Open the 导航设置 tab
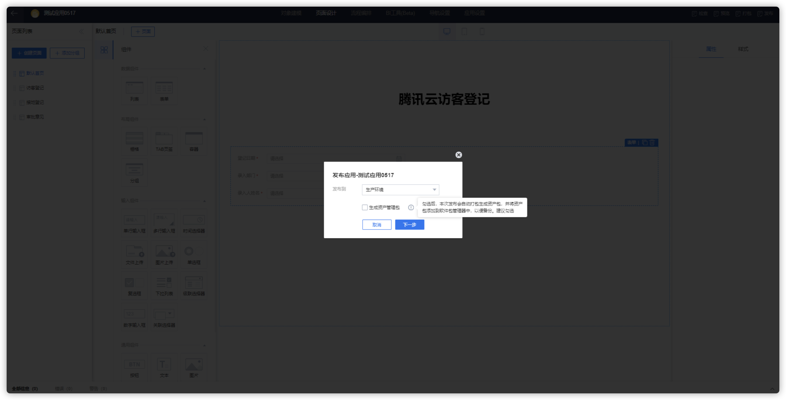This screenshot has width=786, height=400. pos(440,13)
